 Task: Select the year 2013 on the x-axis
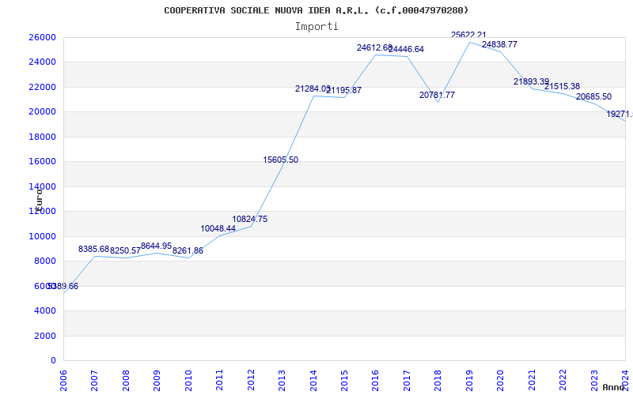(282, 380)
